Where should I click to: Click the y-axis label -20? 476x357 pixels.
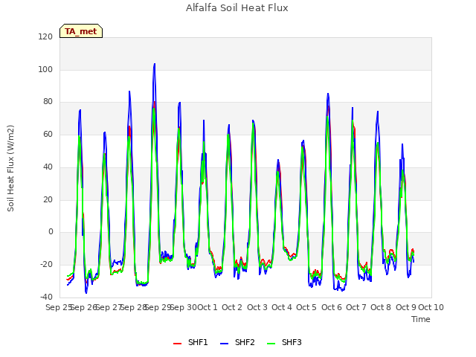point(46,265)
